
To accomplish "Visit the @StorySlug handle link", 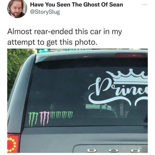I will pos(45,12).
